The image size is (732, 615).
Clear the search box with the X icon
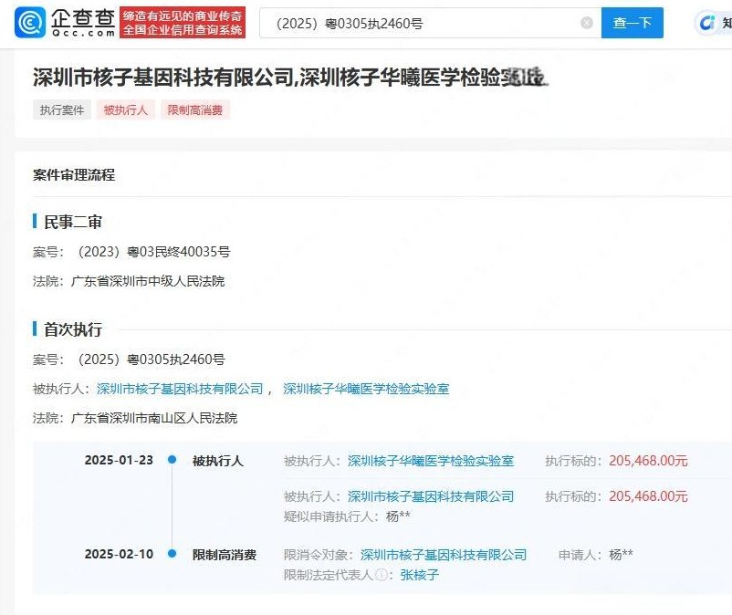coord(586,23)
